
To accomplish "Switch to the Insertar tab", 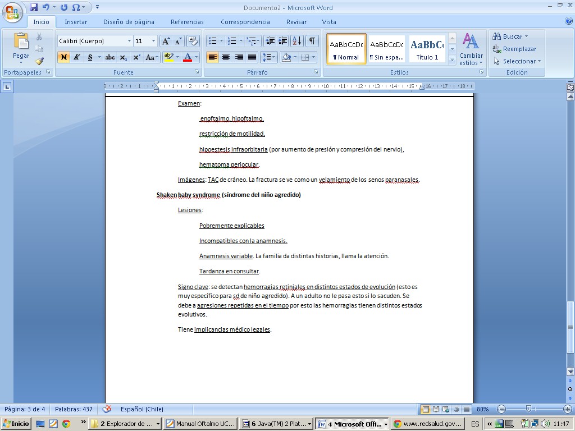I will (x=75, y=22).
